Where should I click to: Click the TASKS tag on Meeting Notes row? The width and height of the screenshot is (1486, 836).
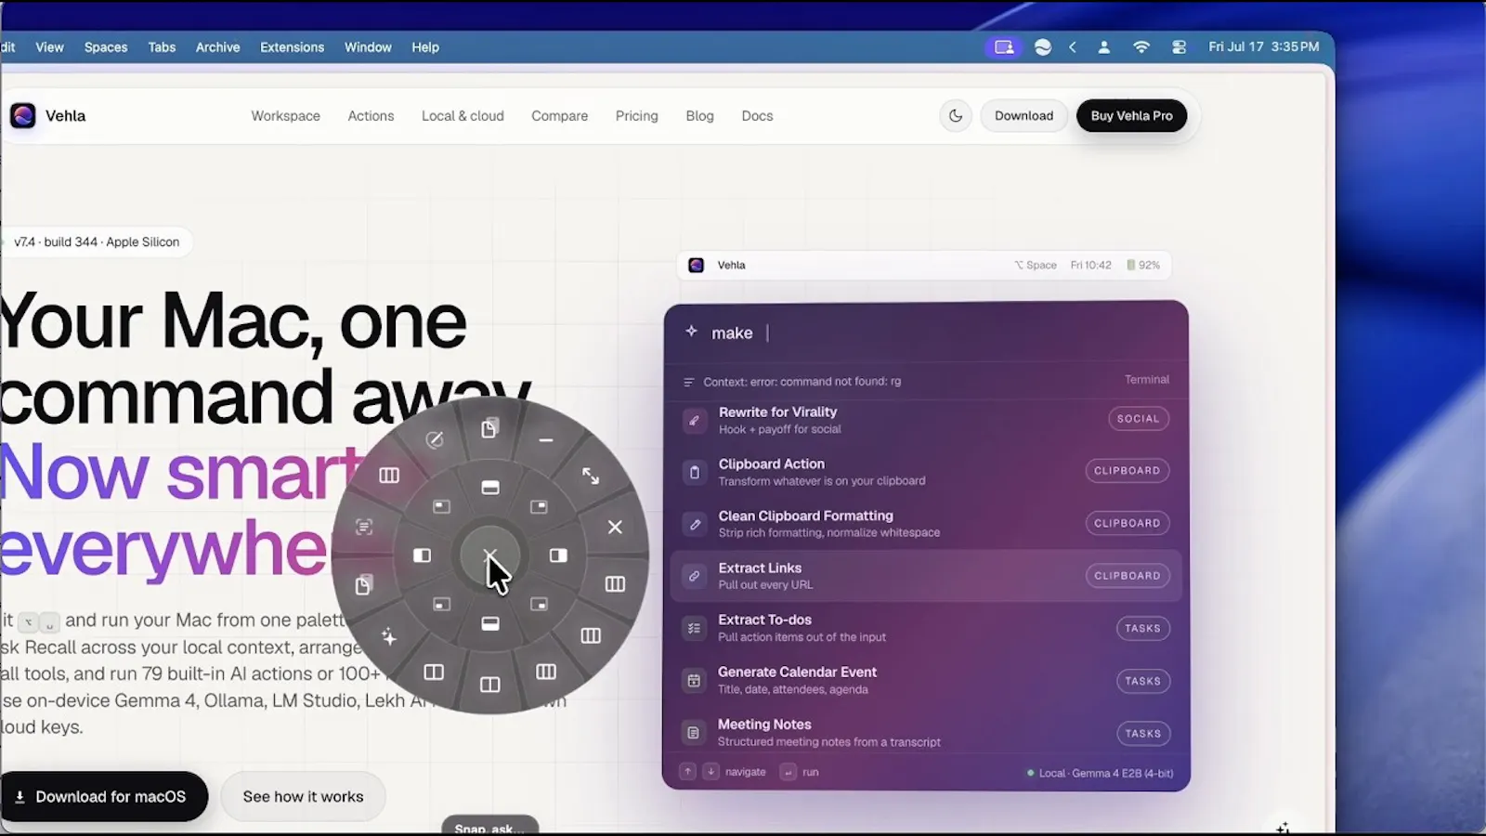click(x=1142, y=734)
